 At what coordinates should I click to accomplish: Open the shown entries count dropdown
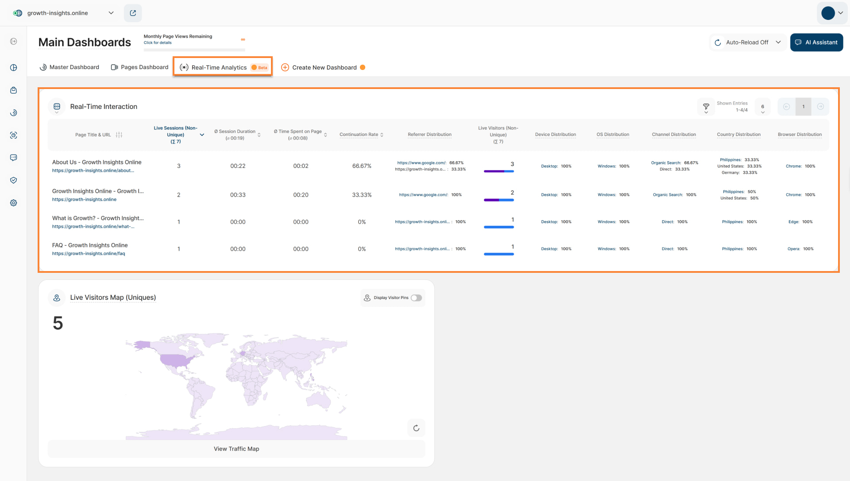[x=762, y=109]
